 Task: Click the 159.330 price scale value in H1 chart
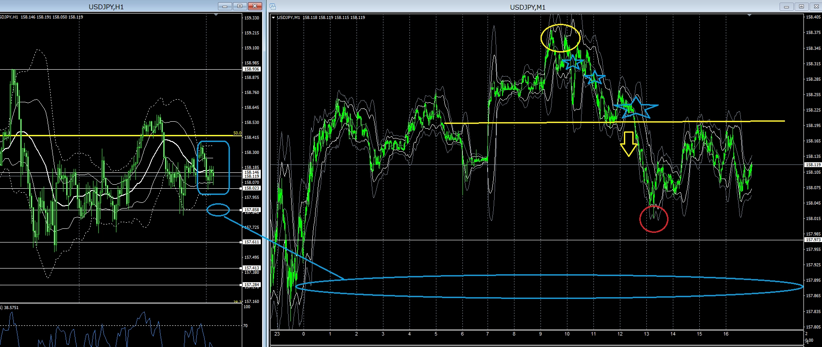click(252, 18)
